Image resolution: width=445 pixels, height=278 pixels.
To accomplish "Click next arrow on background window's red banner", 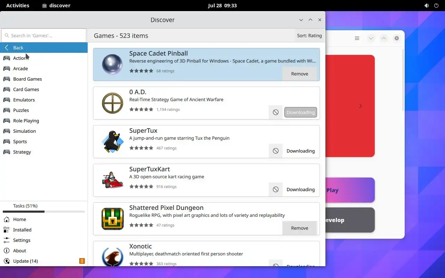I will [x=361, y=106].
